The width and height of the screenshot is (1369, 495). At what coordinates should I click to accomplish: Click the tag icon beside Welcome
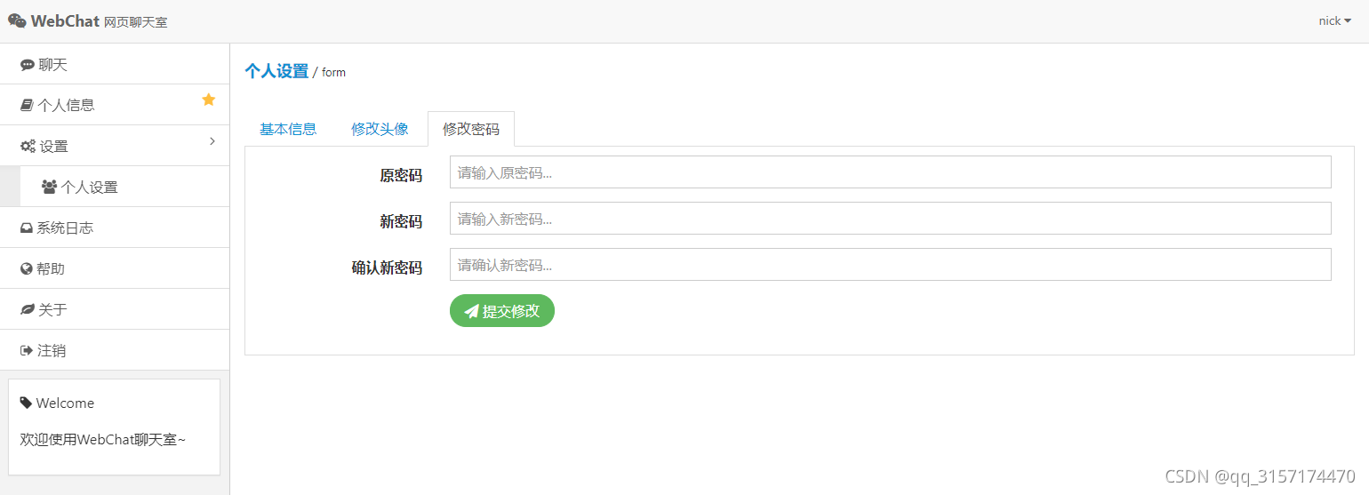pos(26,403)
